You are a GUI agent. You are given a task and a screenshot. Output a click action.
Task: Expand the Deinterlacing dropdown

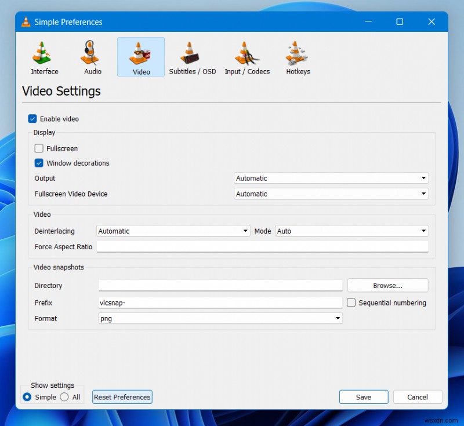[246, 231]
